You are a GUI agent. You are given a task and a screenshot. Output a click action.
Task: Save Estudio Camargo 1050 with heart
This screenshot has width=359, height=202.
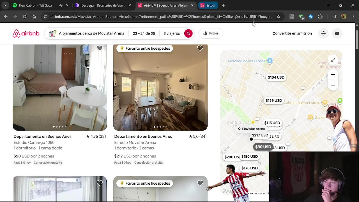100,48
